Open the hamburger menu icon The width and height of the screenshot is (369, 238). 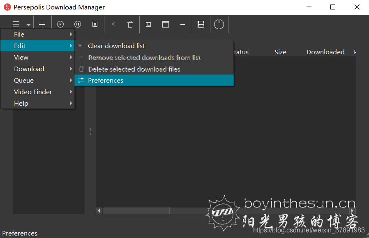coord(16,24)
